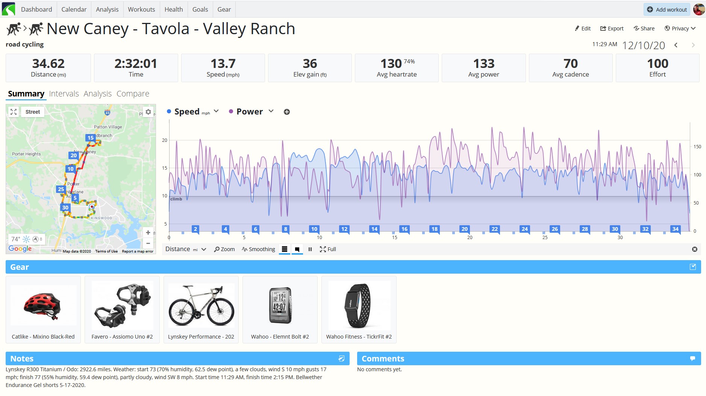Click the Add workout button
Image resolution: width=706 pixels, height=396 pixels.
667,9
